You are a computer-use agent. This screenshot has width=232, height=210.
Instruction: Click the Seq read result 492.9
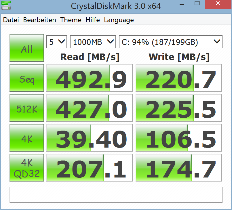(x=89, y=78)
